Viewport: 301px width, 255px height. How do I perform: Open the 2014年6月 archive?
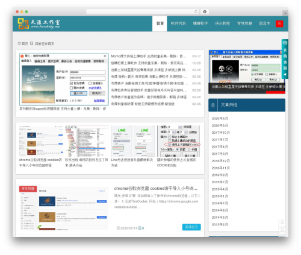pyautogui.click(x=220, y=210)
